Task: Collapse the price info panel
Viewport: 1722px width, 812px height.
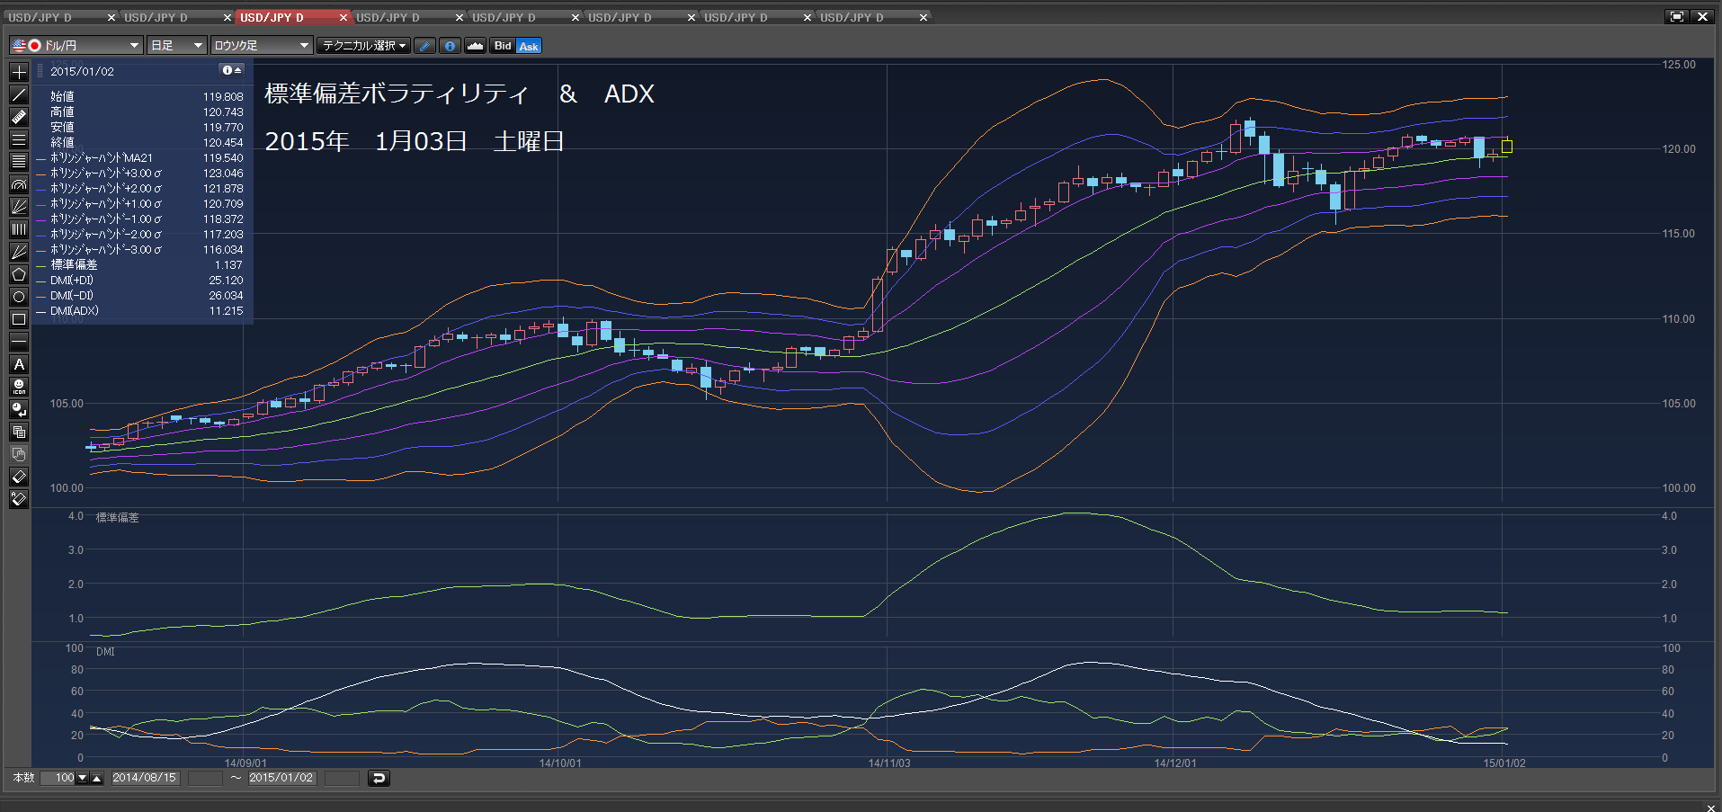Action: (232, 70)
